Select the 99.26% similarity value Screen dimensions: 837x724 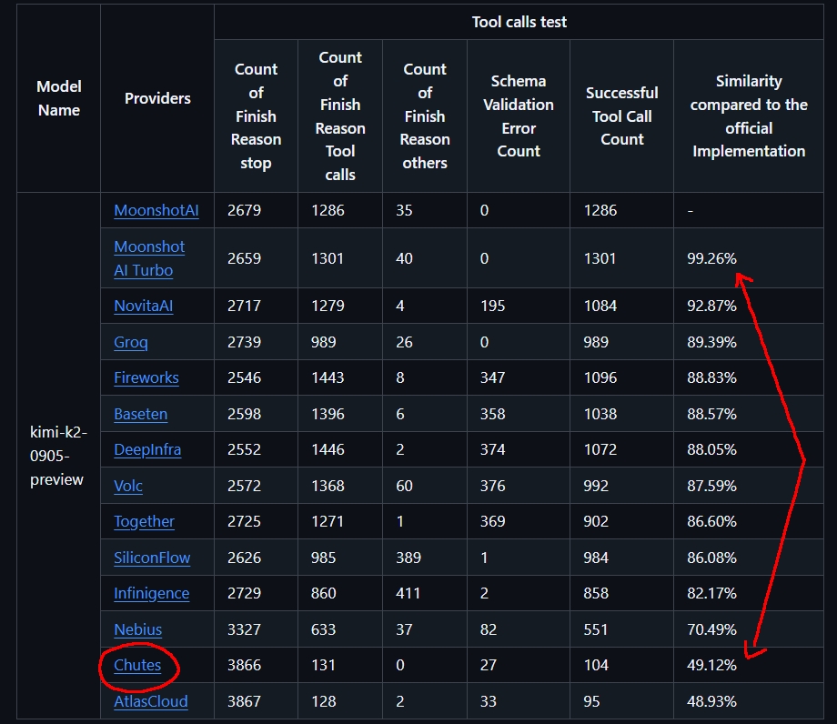coord(711,258)
